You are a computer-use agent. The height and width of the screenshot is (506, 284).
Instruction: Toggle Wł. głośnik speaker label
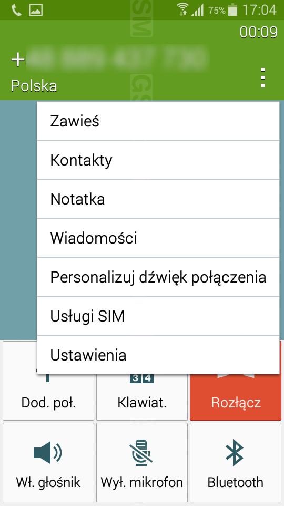pyautogui.click(x=48, y=482)
